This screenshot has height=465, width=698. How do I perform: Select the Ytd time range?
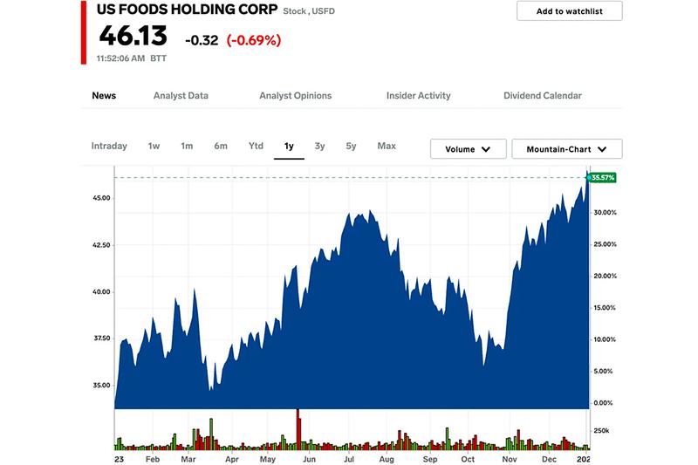click(256, 146)
